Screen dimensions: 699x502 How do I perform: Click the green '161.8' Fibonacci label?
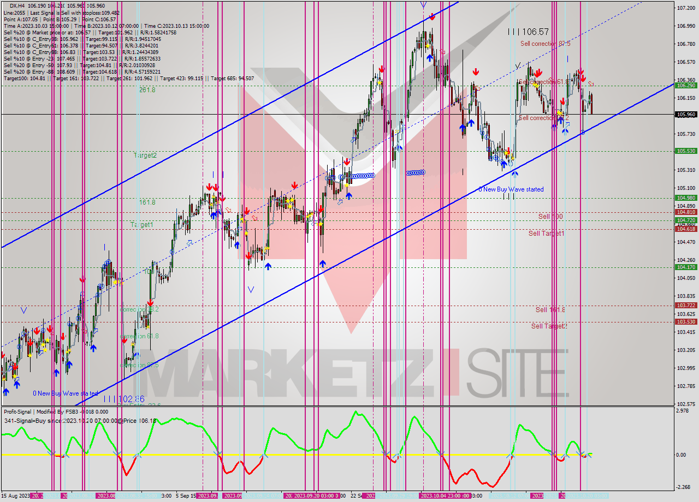pos(147,202)
